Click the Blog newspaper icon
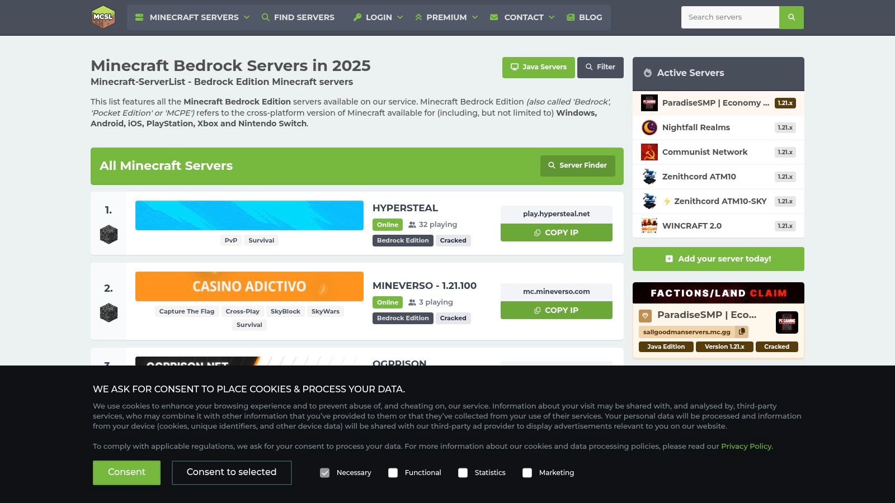Screen dimensions: 895x503 (571, 17)
